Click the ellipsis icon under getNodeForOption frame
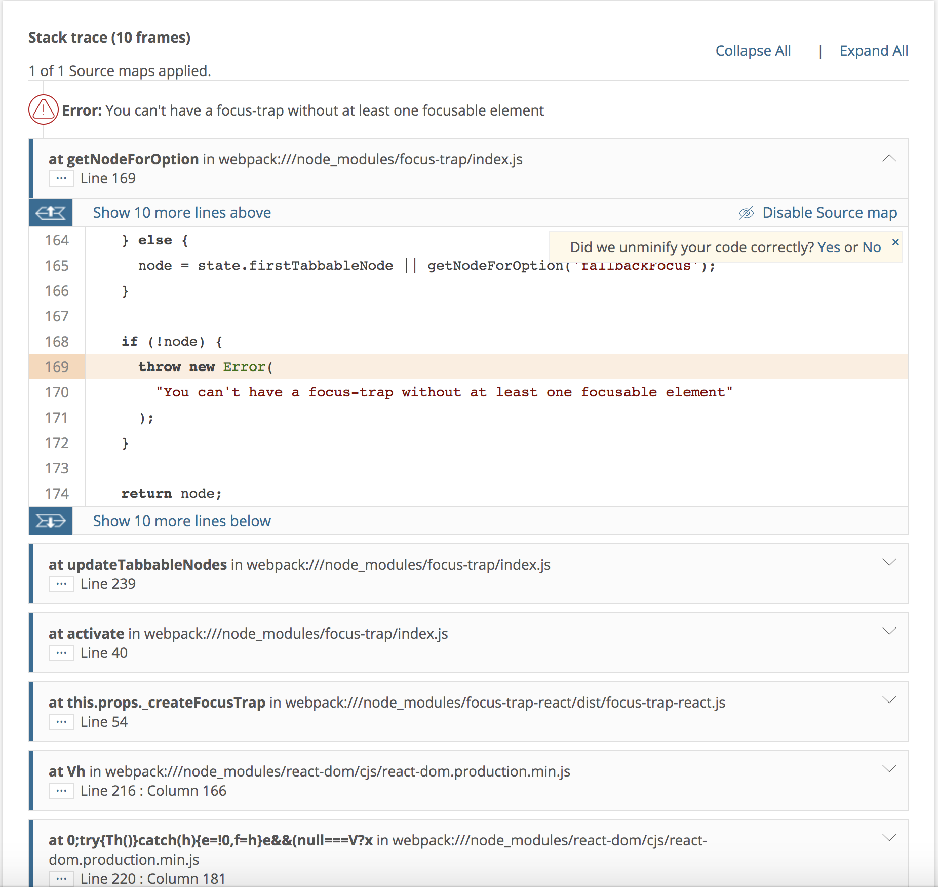938x887 pixels. [x=61, y=178]
